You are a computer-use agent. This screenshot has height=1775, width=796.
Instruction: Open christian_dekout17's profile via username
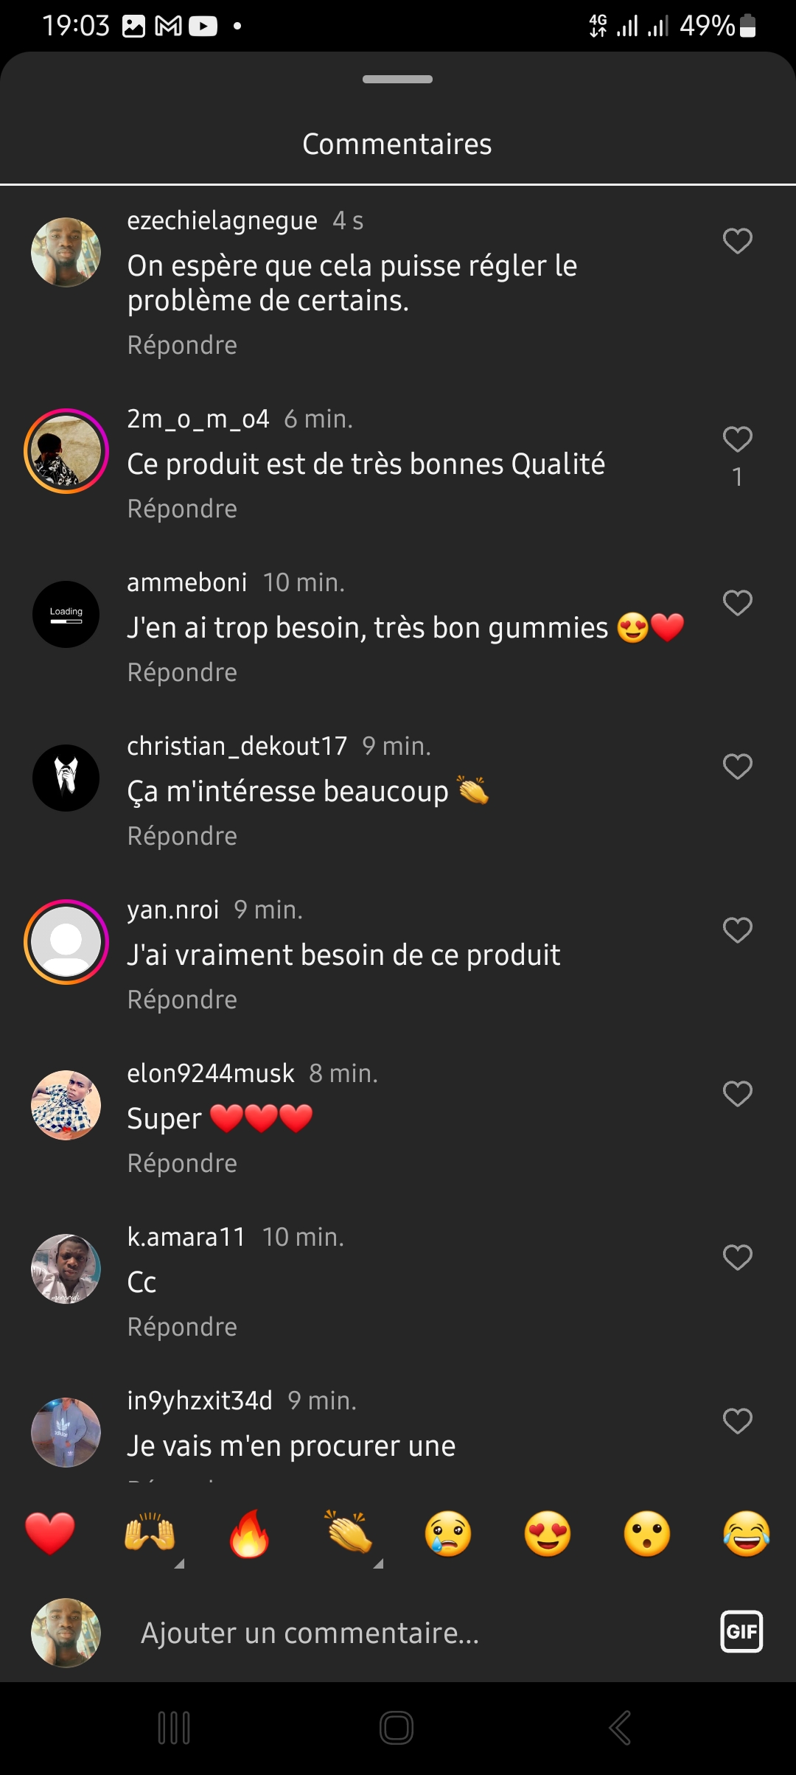pos(237,746)
